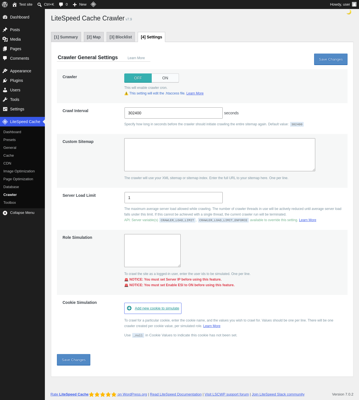Click the Ctrl+K search magnifier icon
This screenshot has width=359, height=400.
[x=40, y=4]
